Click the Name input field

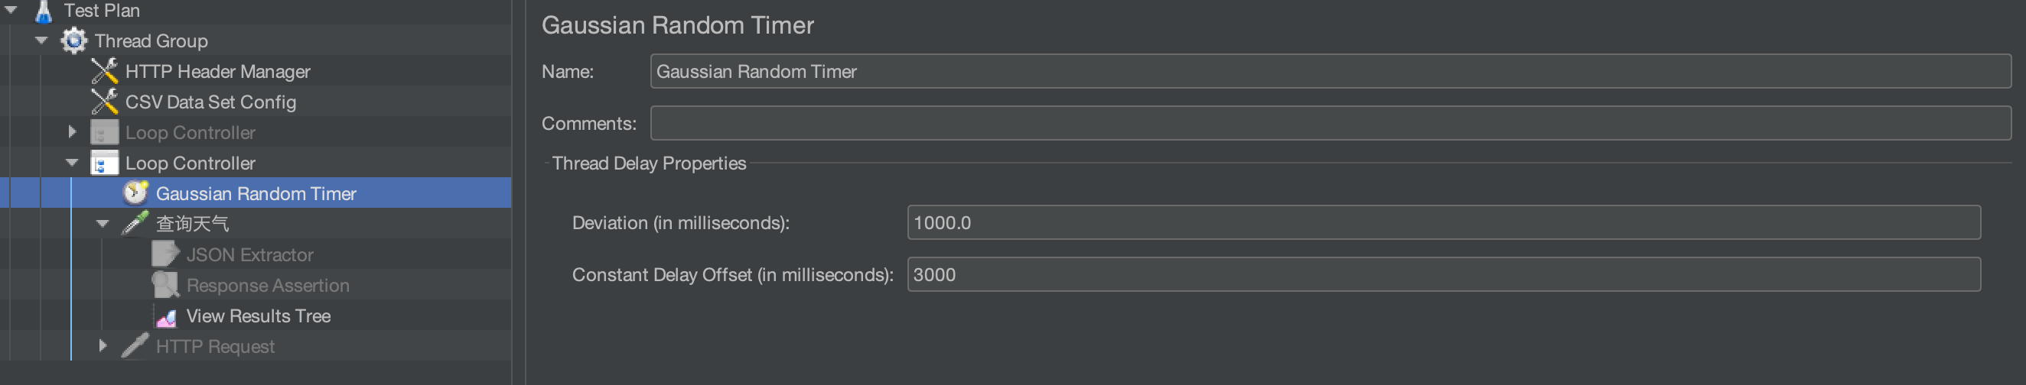1330,72
